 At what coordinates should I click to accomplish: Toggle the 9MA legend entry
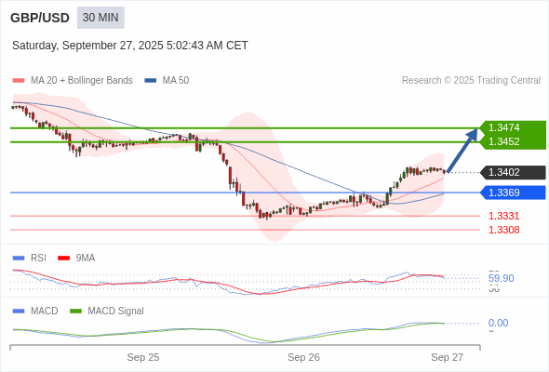point(76,259)
